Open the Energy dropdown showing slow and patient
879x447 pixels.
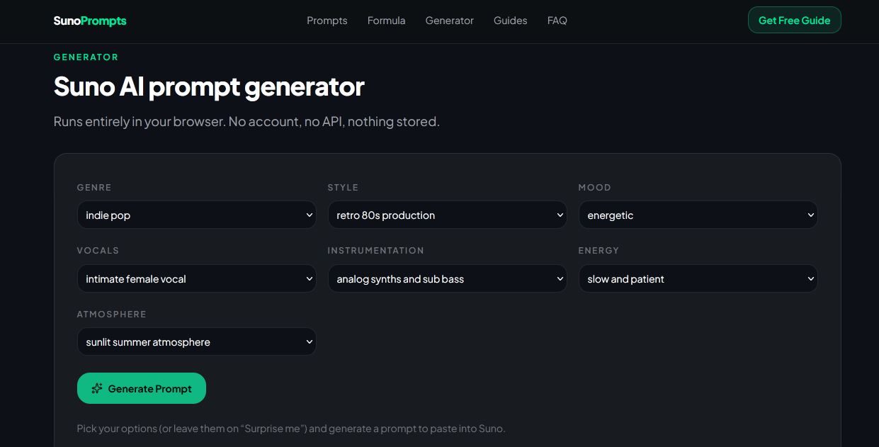click(x=698, y=278)
